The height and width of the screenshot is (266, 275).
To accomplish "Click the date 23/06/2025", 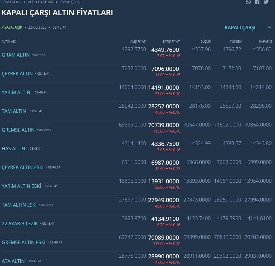I will tap(37, 28).
